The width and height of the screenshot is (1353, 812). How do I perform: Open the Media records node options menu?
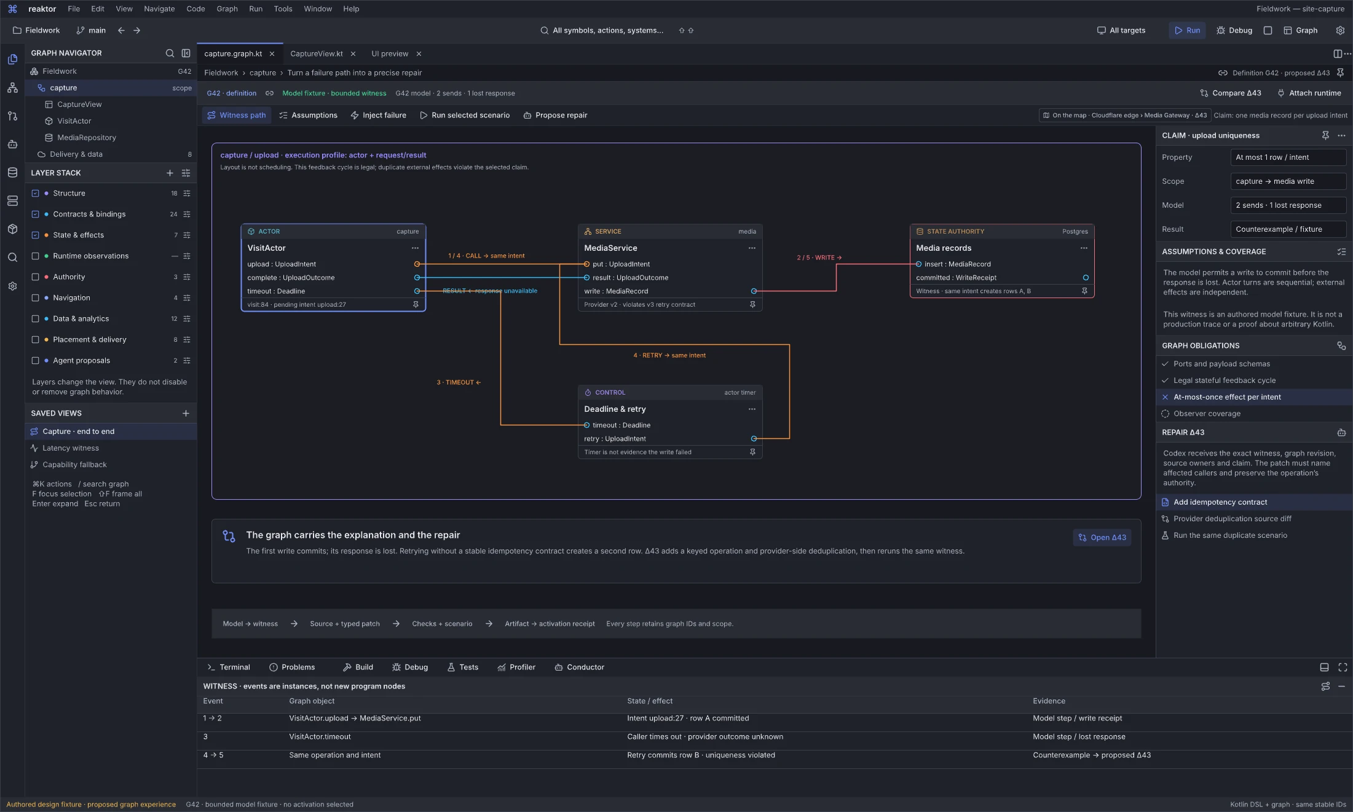1084,248
